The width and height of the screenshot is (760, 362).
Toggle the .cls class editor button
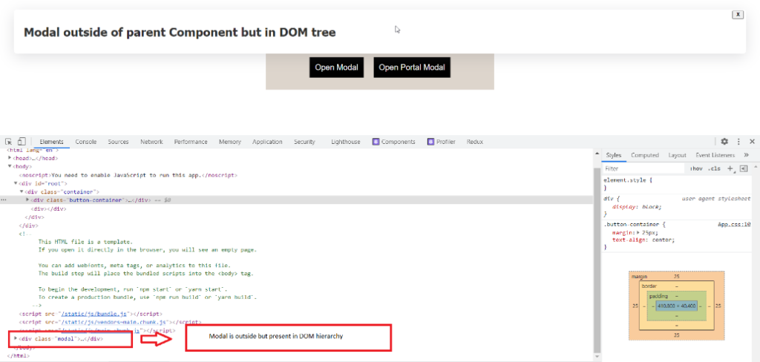click(x=713, y=168)
